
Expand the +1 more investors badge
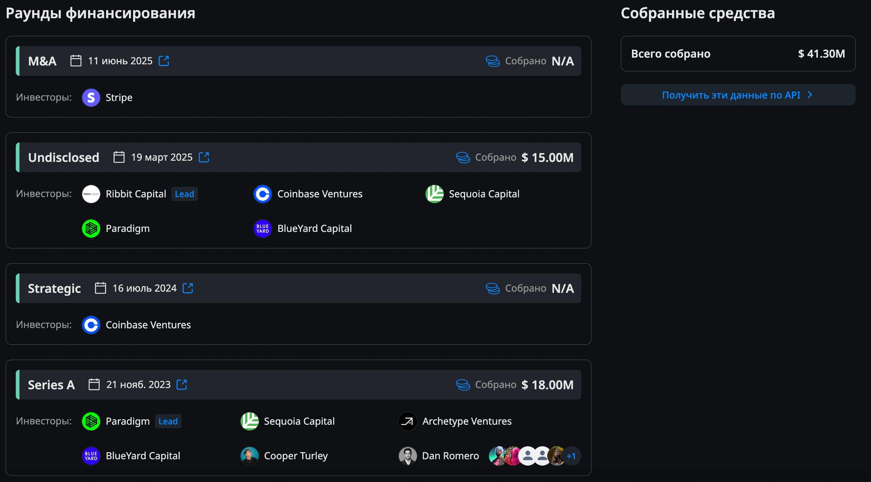[x=571, y=456]
